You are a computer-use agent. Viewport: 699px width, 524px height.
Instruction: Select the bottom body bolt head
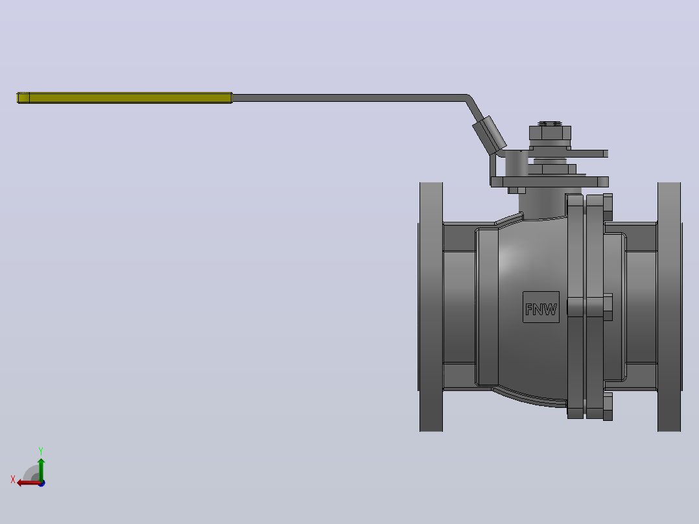(608, 406)
